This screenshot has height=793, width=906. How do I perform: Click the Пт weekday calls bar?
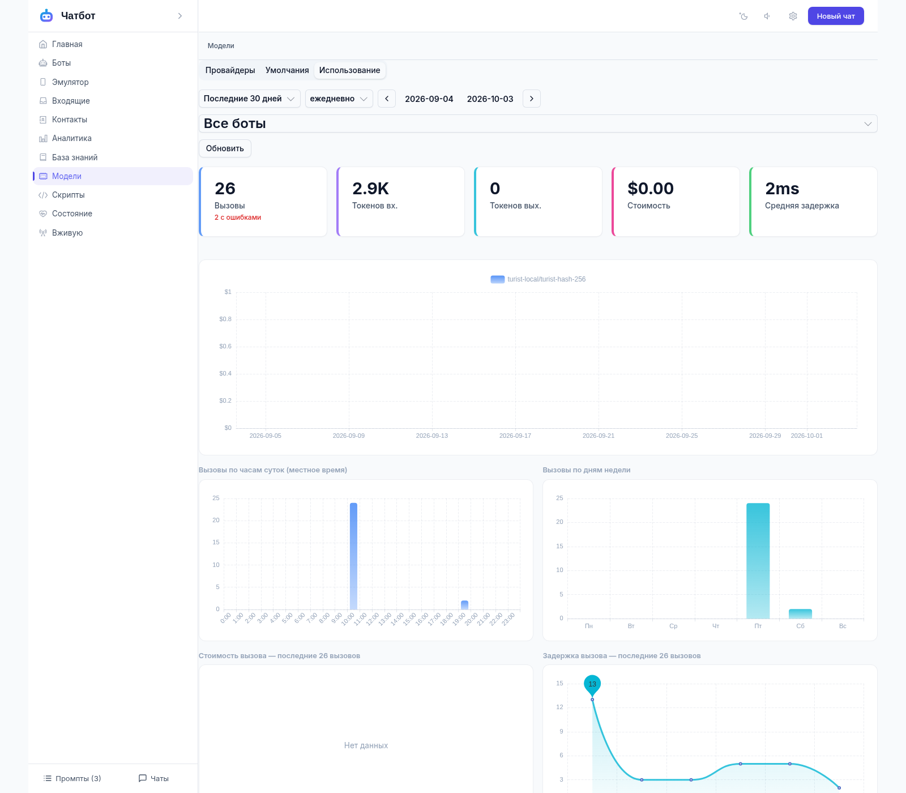tap(758, 561)
